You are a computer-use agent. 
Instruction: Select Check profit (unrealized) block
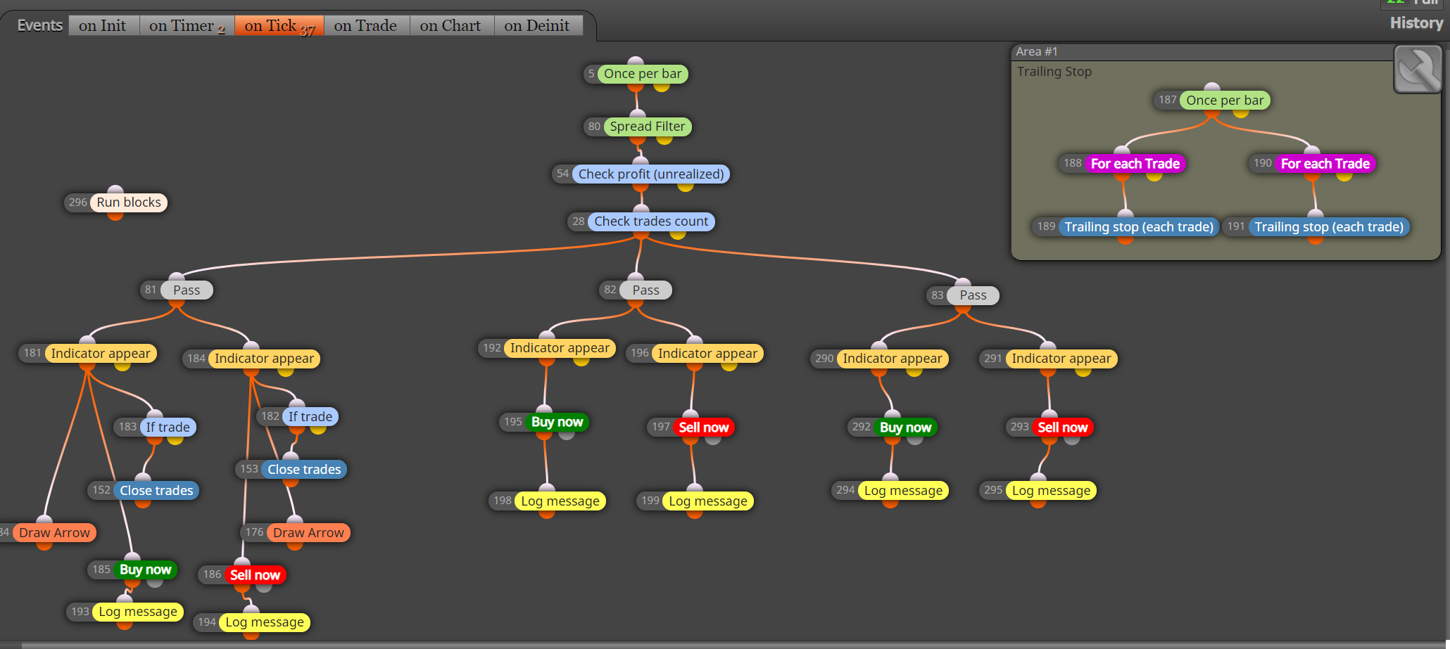(x=651, y=174)
